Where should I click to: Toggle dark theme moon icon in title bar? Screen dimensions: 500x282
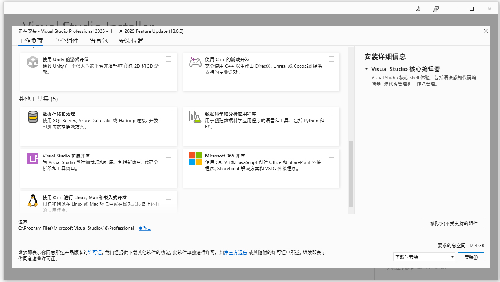click(418, 9)
